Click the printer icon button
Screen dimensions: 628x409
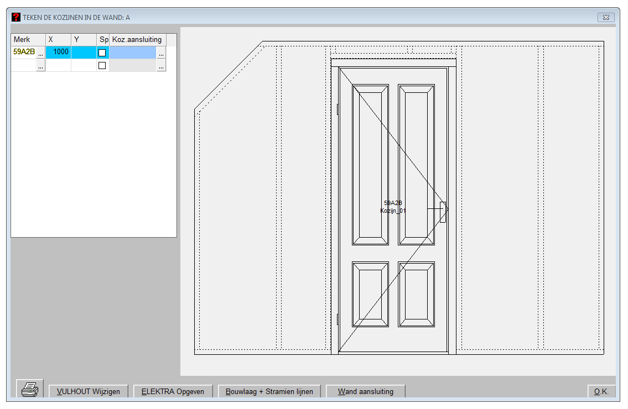[30, 390]
